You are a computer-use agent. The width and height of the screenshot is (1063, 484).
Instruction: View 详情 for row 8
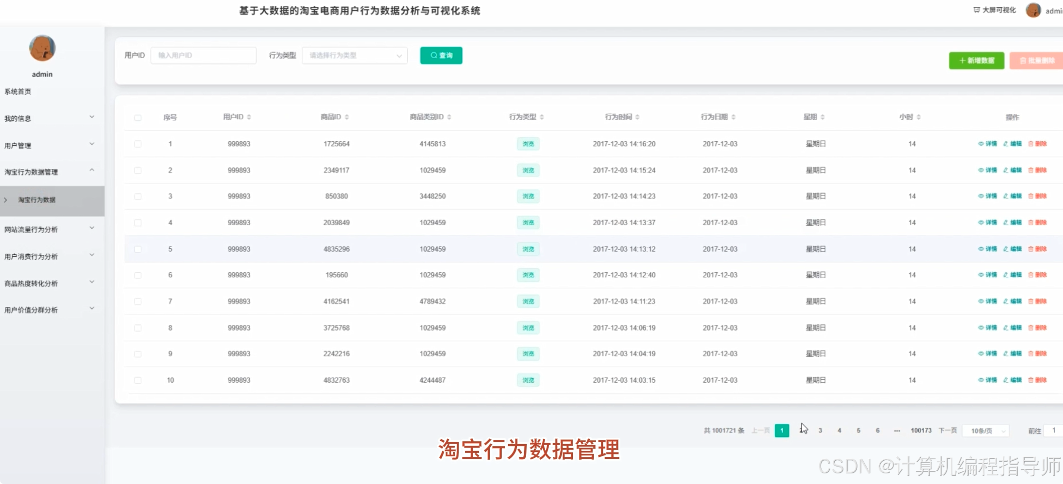pyautogui.click(x=988, y=328)
